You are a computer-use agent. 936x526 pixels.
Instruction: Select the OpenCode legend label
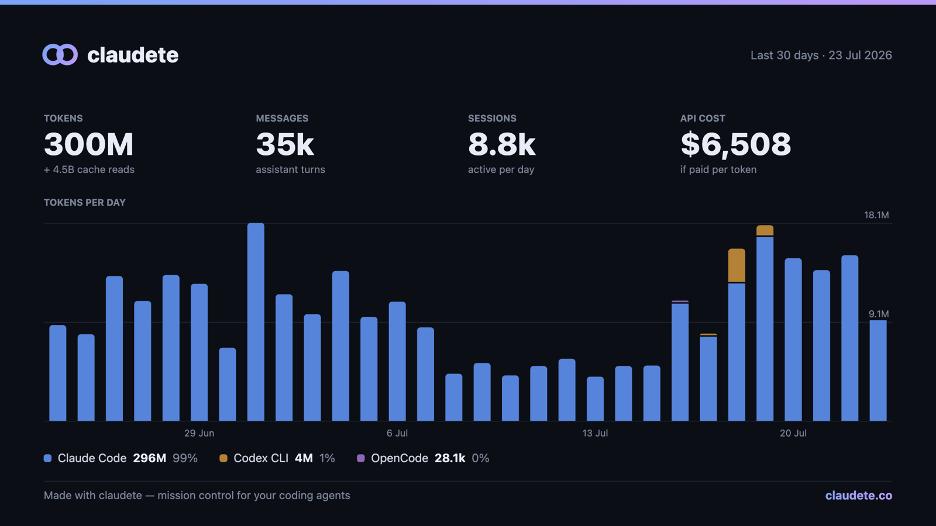tap(400, 458)
